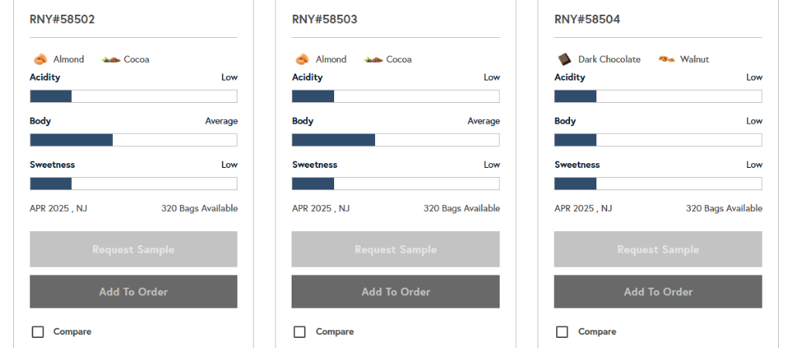Click the Dark Chocolate icon on RNY#58504
Screen dimensions: 792x348
tap(565, 60)
